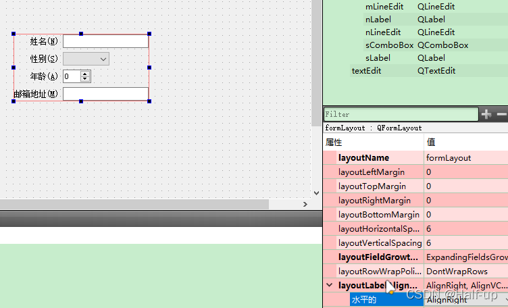Click the QComboBox class cell
The image size is (508, 308).
[443, 45]
